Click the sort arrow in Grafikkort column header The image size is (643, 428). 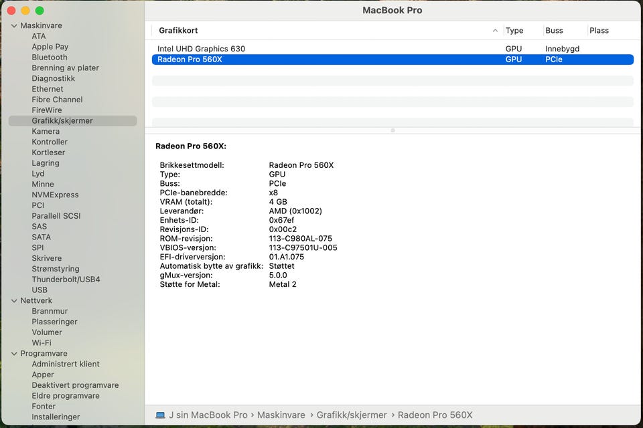[495, 31]
